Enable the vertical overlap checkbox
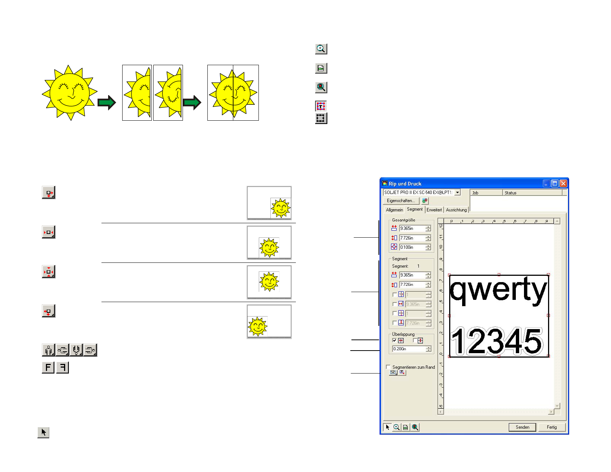Image resolution: width=611 pixels, height=472 pixels. click(x=415, y=340)
